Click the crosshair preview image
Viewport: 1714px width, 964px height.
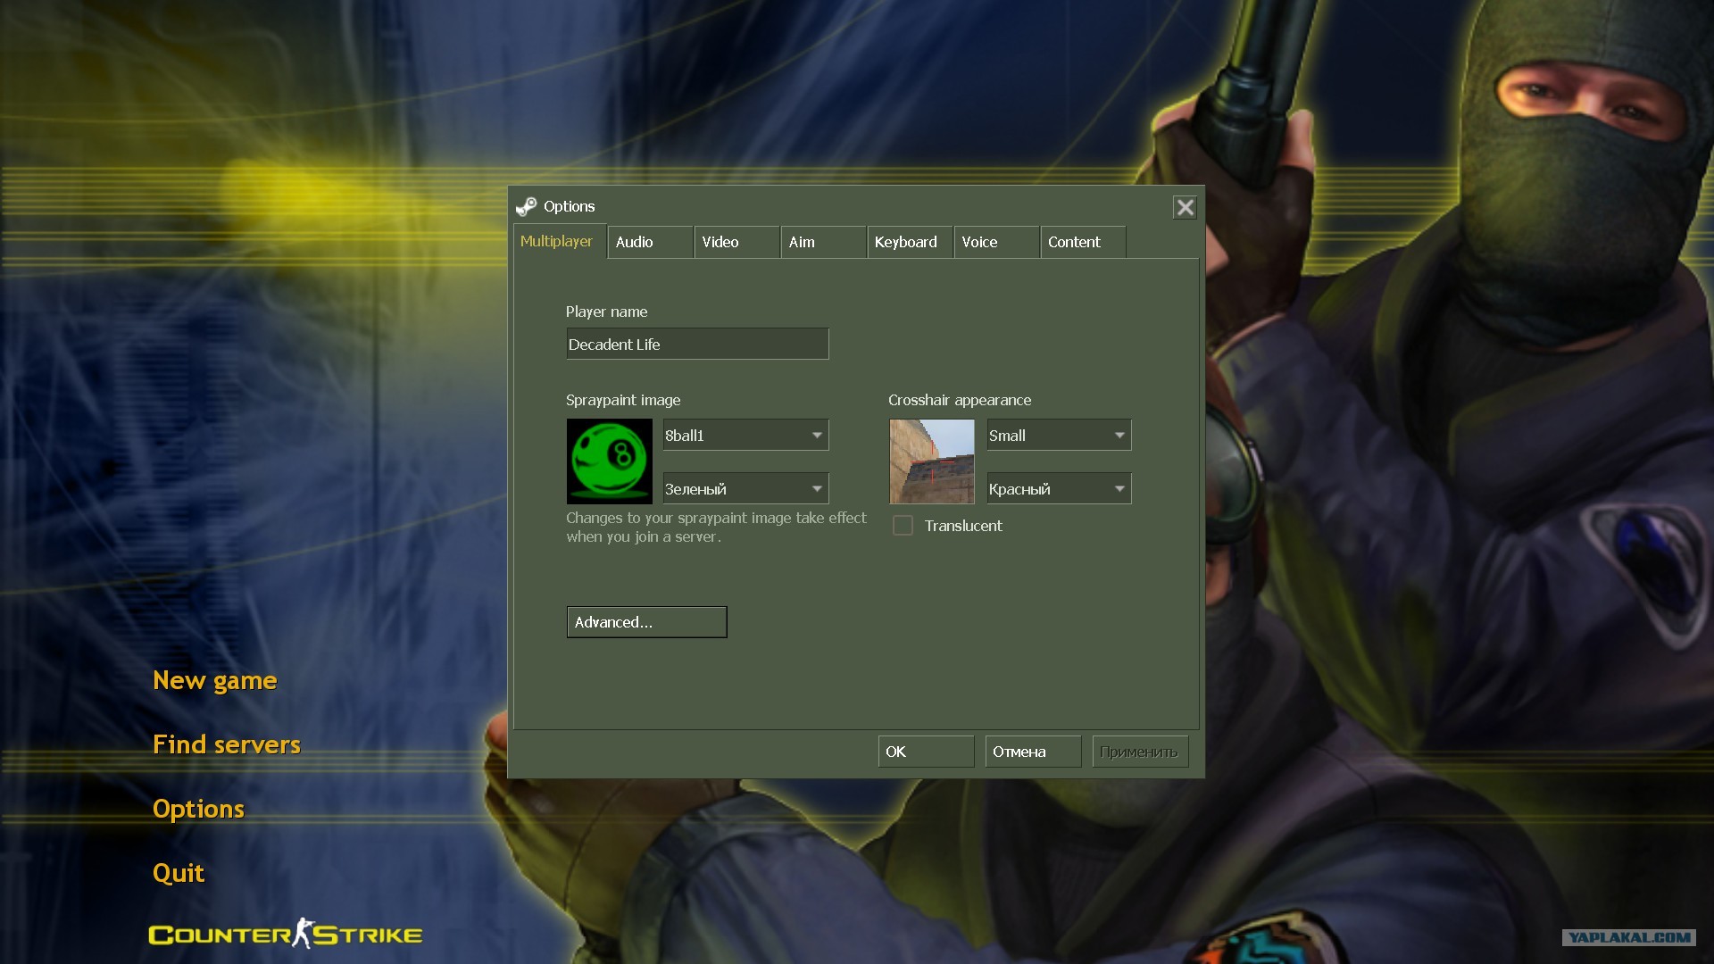(932, 461)
